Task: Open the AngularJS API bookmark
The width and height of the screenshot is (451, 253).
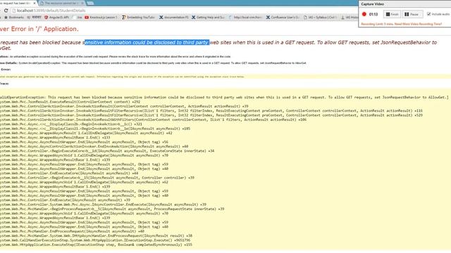Action: (x=56, y=18)
